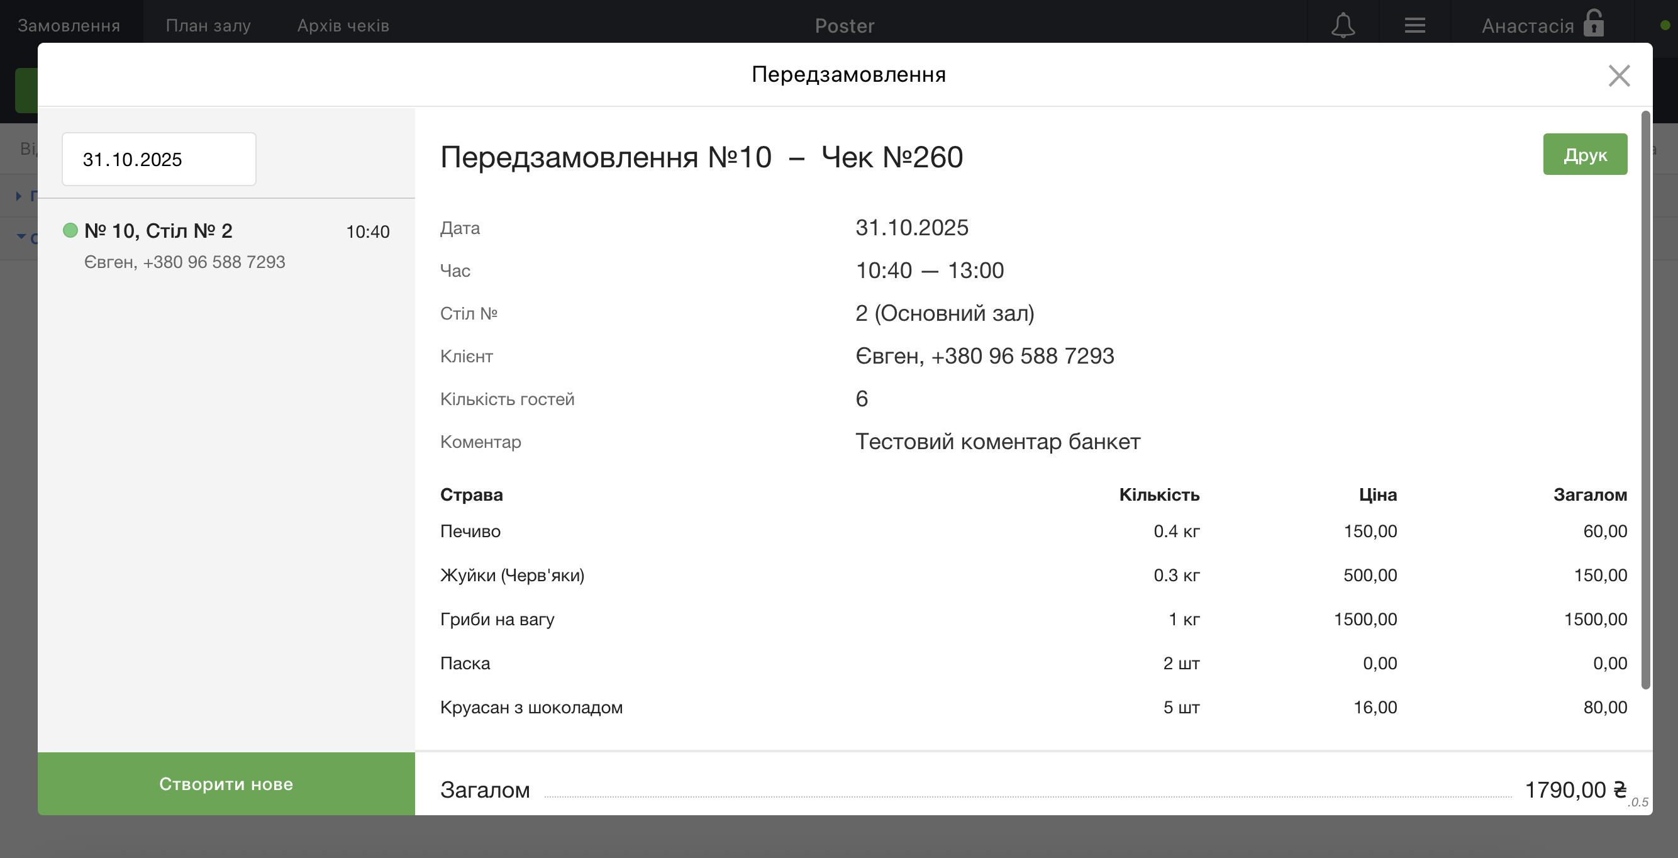Click the lock icon next to Анастасія
This screenshot has width=1678, height=858.
pos(1593,23)
